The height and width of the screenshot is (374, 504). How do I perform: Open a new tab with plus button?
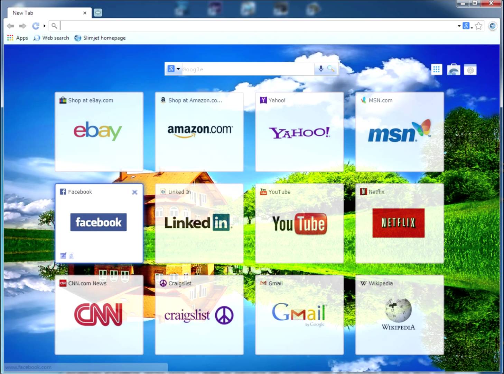click(98, 13)
